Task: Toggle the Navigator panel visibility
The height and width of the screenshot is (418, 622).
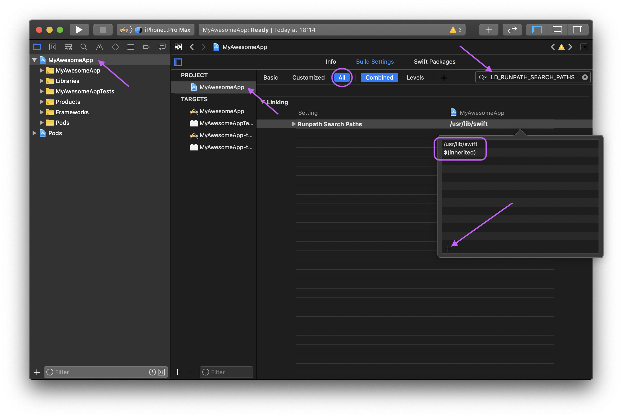Action: click(x=537, y=29)
